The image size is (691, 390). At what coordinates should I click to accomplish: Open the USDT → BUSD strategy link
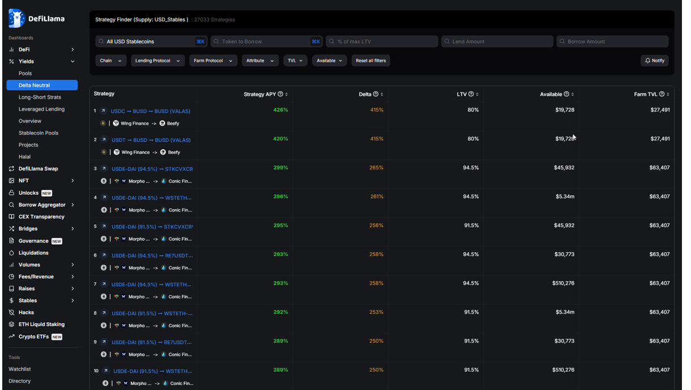tap(150, 139)
